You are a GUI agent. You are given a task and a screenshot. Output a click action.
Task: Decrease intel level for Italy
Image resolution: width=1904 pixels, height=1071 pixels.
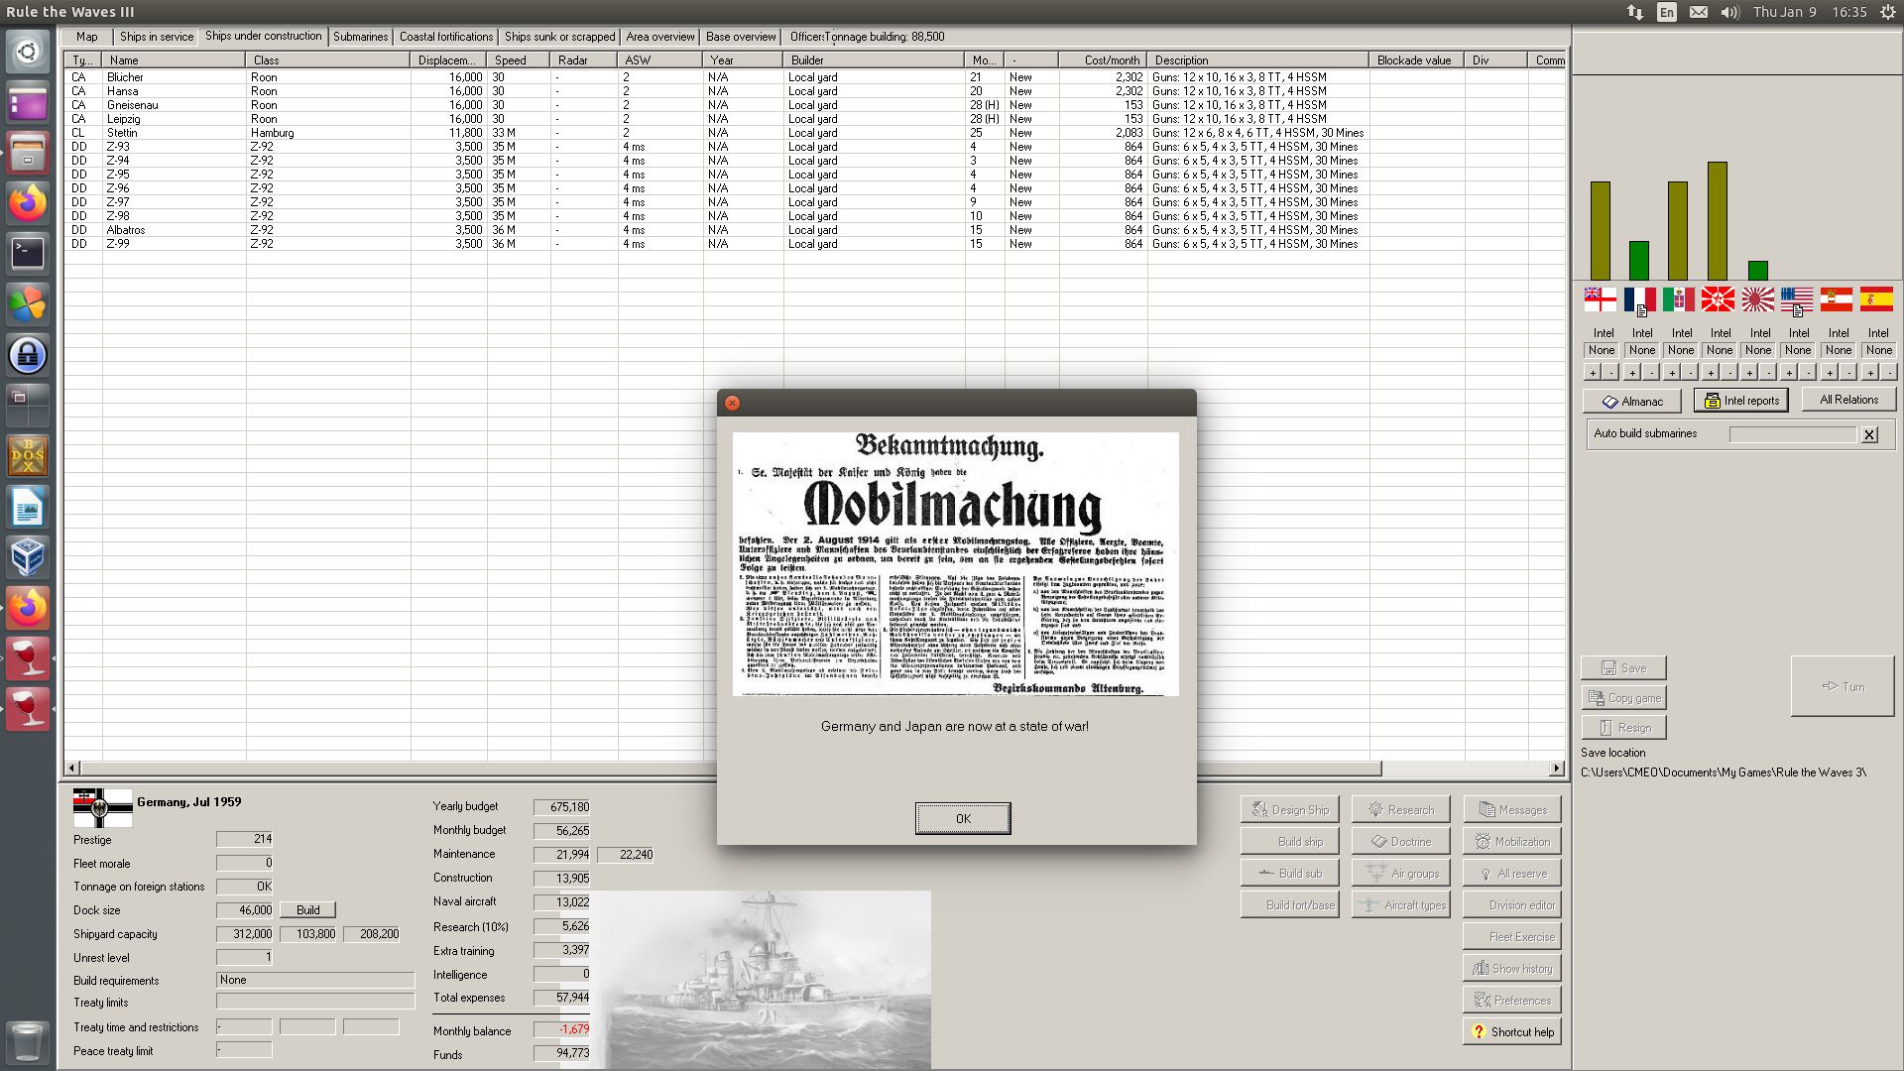coord(1690,373)
